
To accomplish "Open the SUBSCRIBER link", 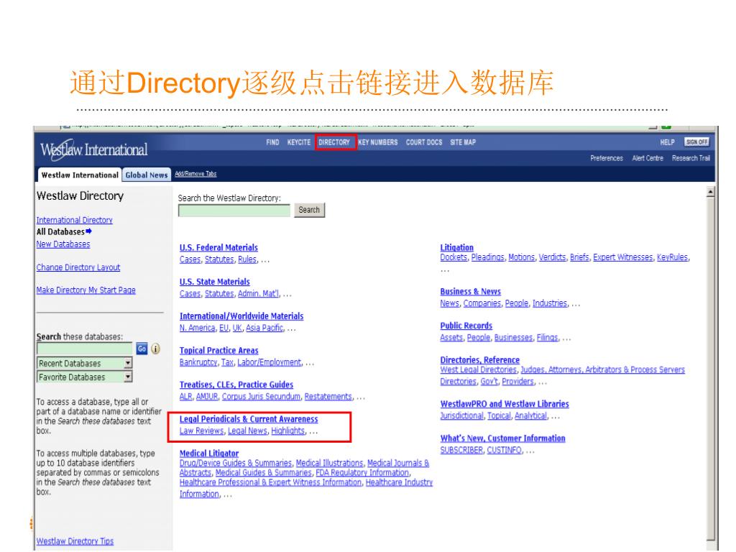I will (461, 450).
